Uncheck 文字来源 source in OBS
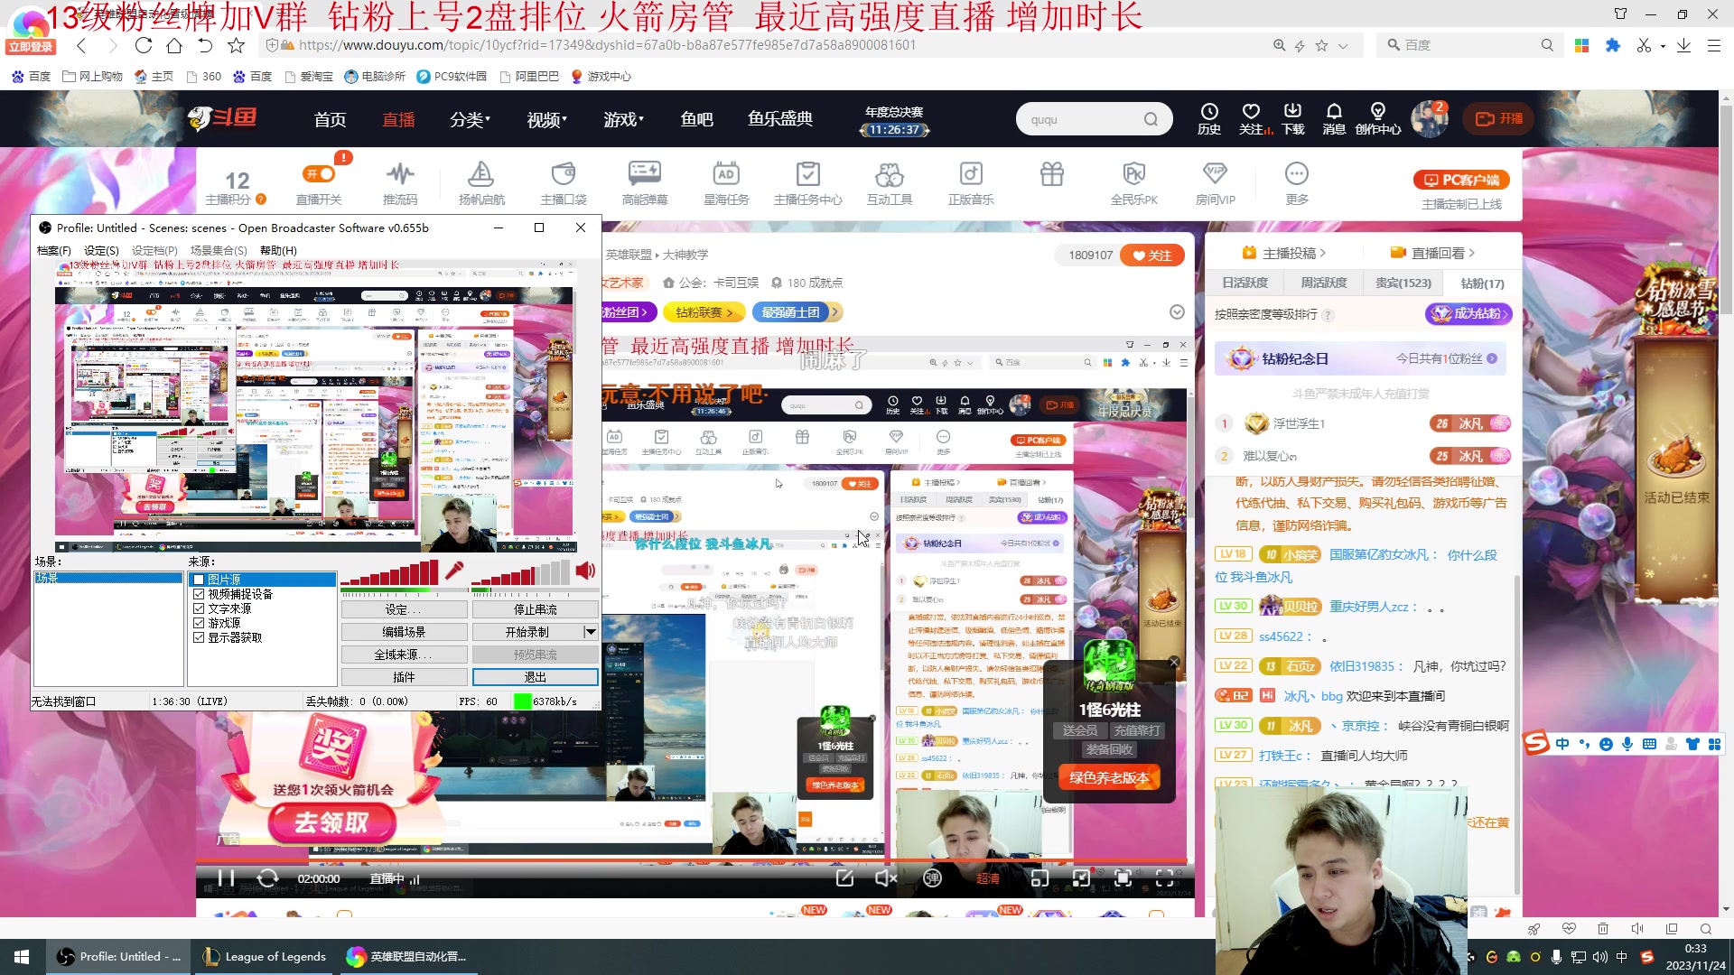 tap(199, 608)
